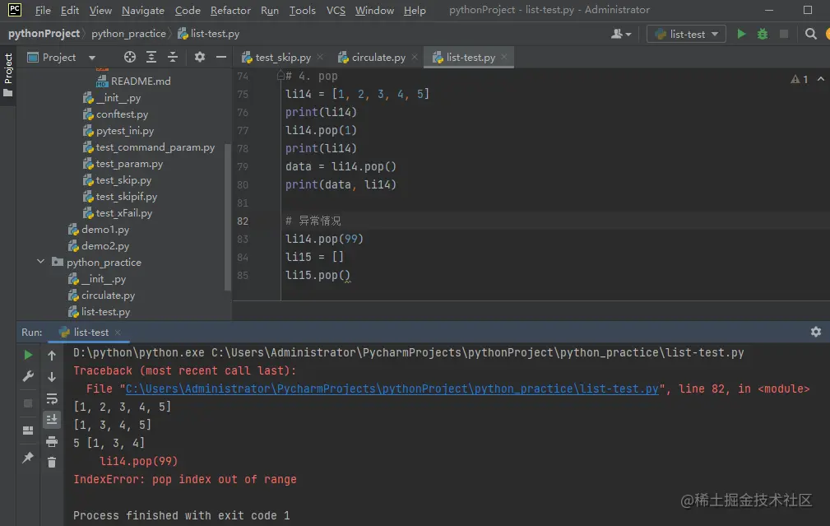Click Collapse All in the Project panel

point(173,57)
